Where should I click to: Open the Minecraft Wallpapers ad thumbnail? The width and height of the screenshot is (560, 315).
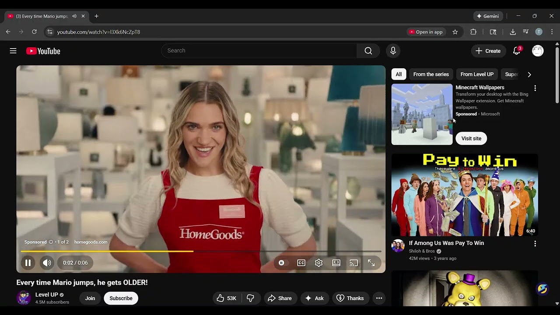pos(422,114)
